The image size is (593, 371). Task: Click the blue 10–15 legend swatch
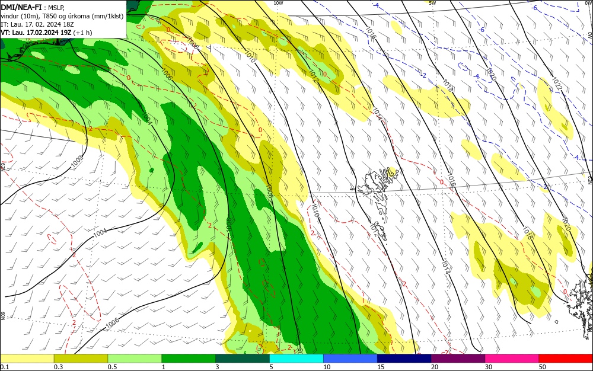pos(350,359)
